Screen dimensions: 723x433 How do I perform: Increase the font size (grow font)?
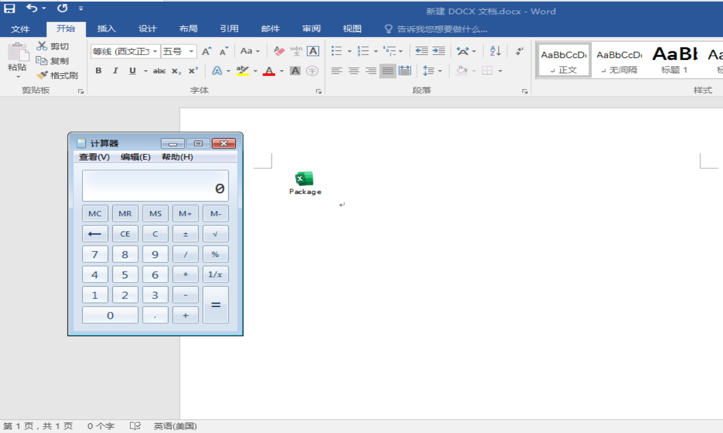tap(207, 51)
